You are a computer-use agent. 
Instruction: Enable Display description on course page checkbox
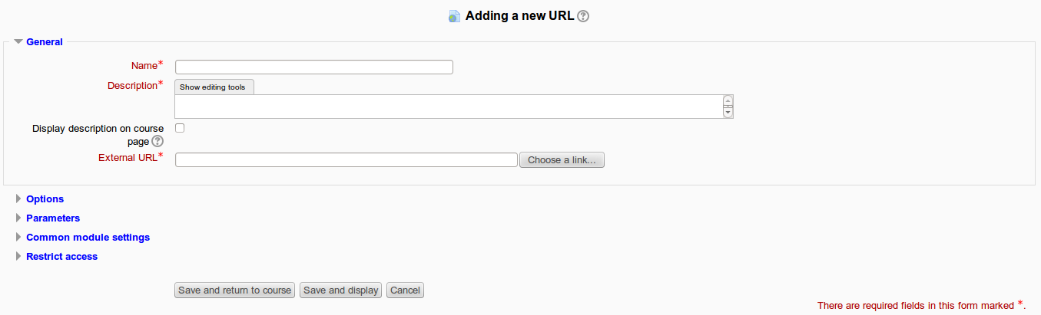[x=180, y=128]
